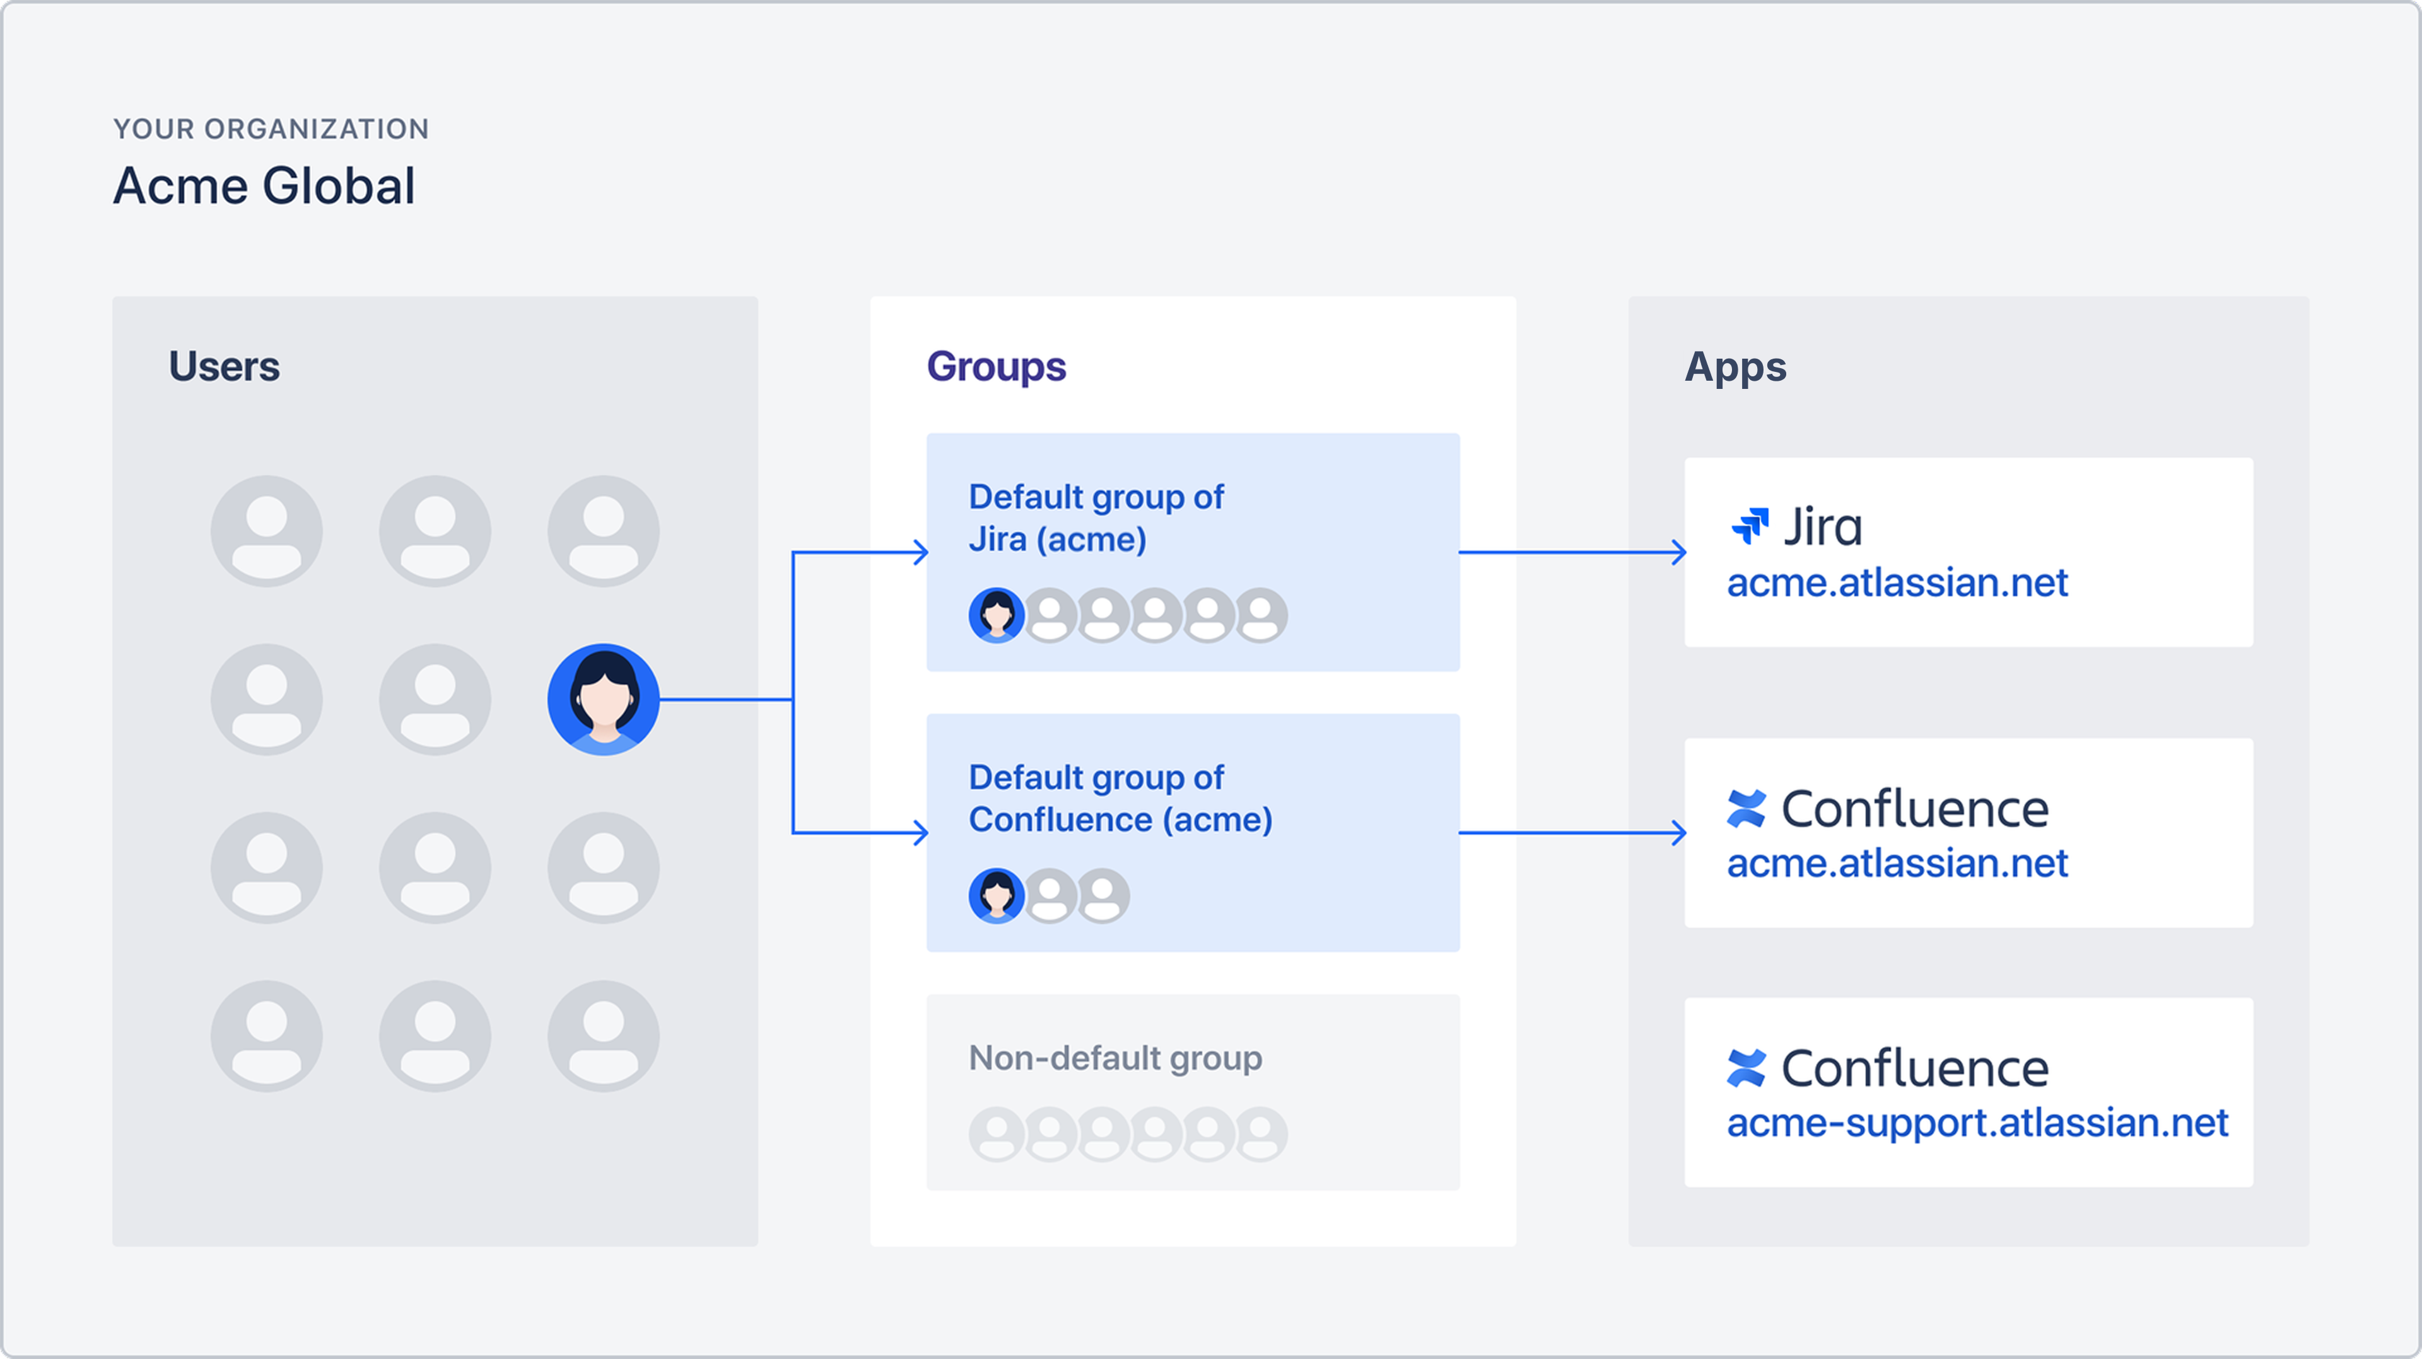The image size is (2422, 1359).
Task: Click the female avatar in the Confluence default group
Action: tap(997, 896)
